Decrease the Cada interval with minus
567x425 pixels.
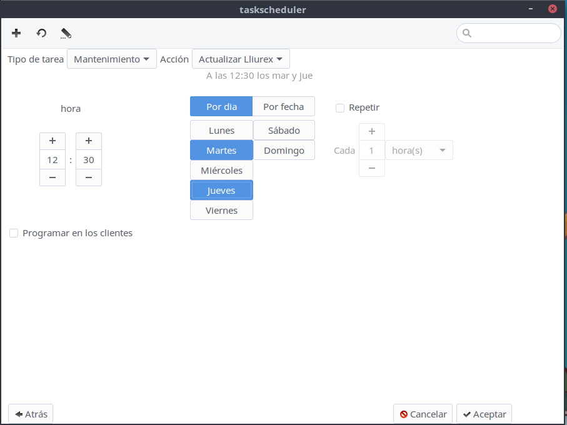372,168
